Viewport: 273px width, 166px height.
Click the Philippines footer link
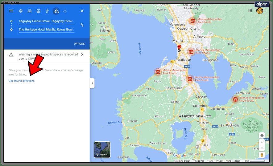(199, 161)
